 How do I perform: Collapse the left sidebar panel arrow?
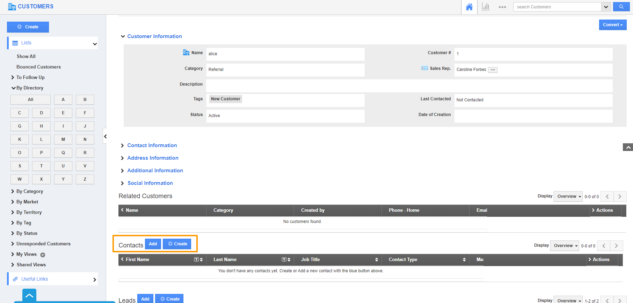(105, 136)
